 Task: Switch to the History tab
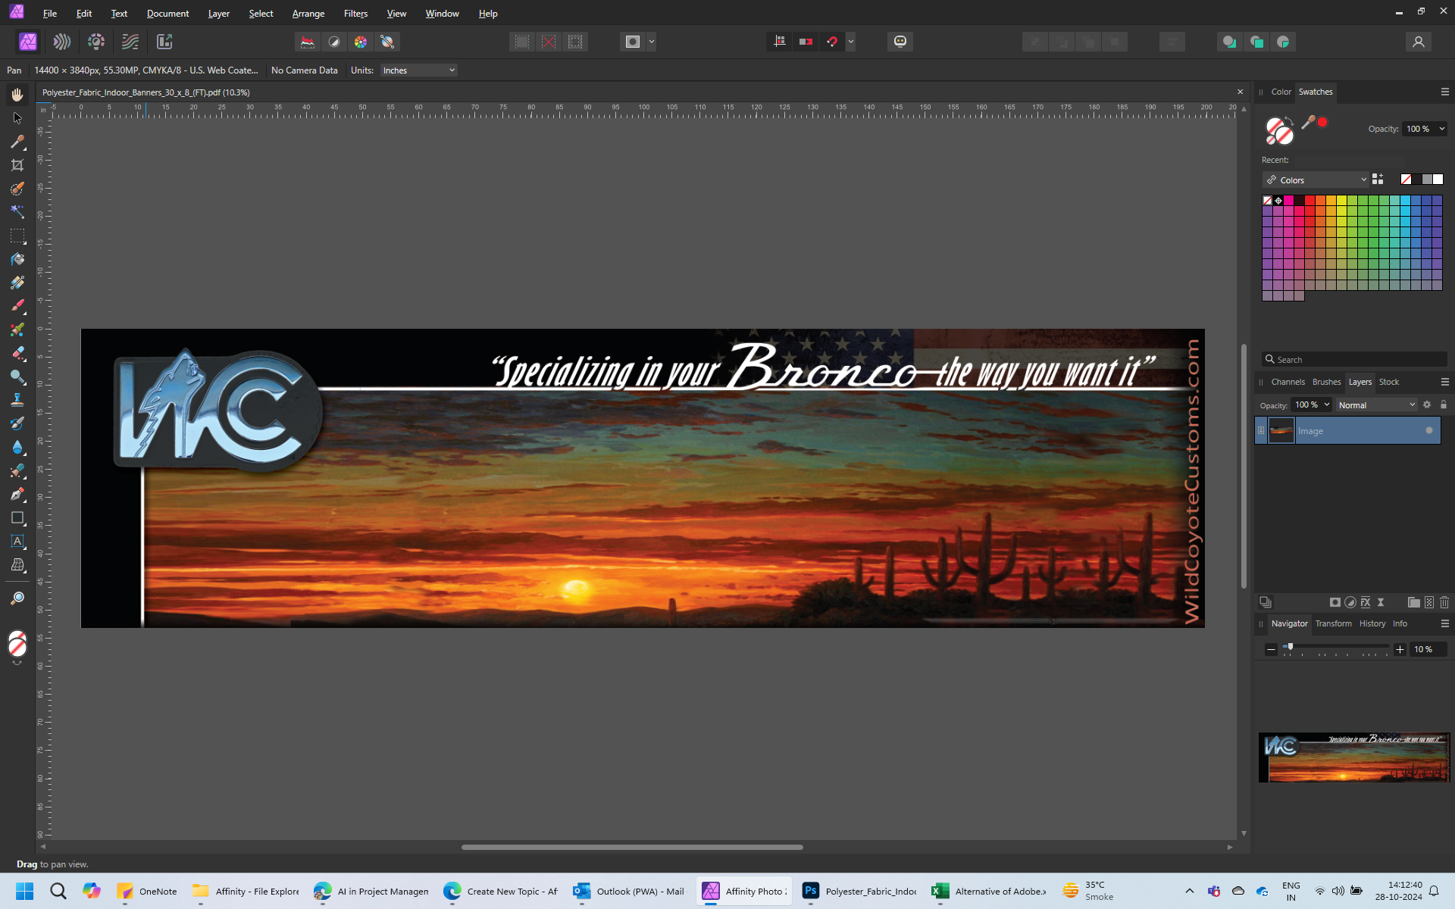click(x=1372, y=623)
